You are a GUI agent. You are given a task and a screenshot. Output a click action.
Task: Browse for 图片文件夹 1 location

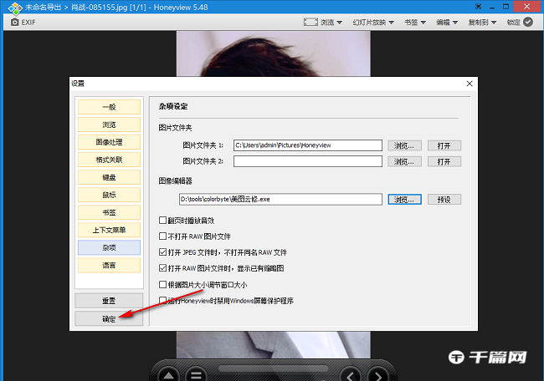click(x=404, y=145)
